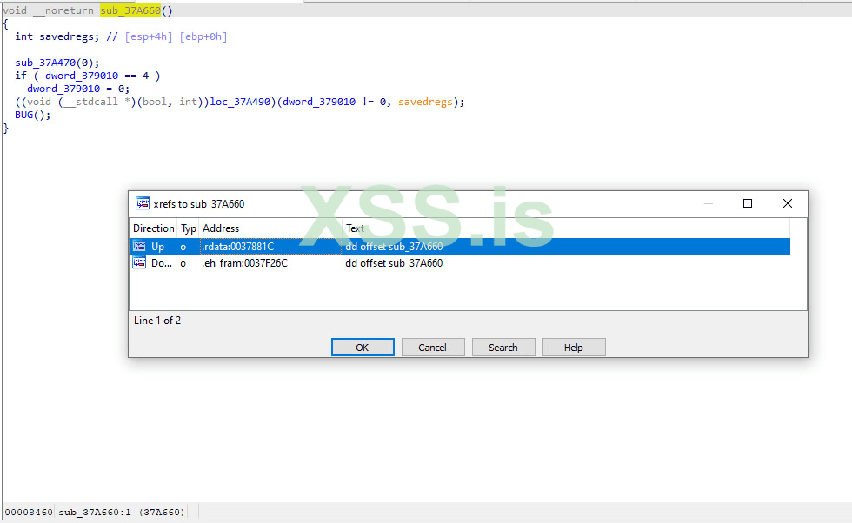852x523 pixels.
Task: Minimize the xrefs dialog
Action: coord(708,203)
